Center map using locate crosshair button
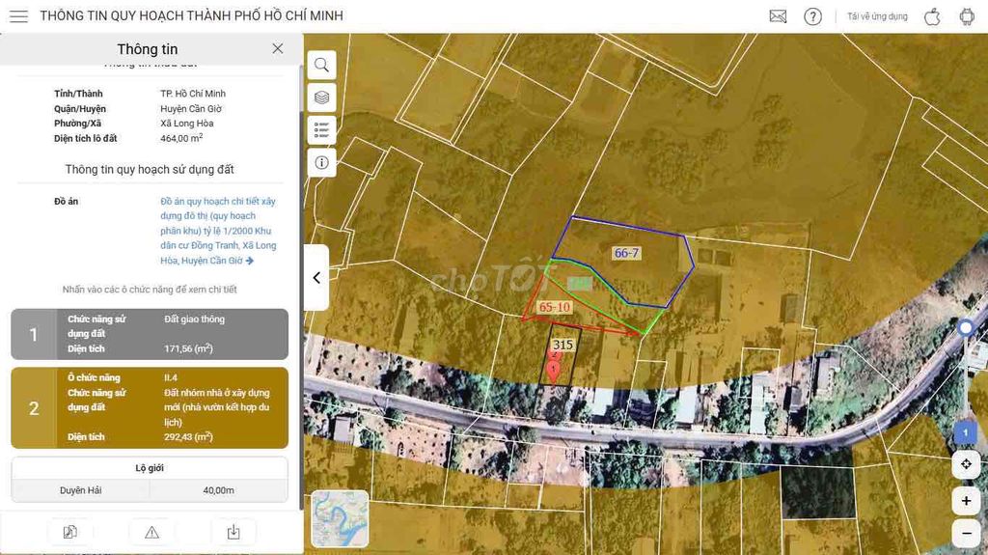This screenshot has height=555, width=988. [966, 464]
